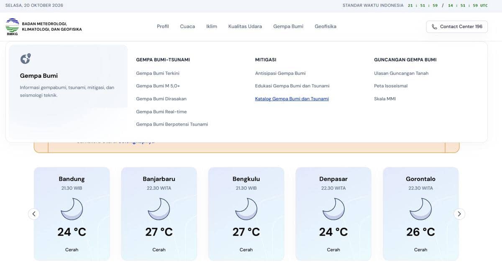Click the GUNCANGAN GEMPA BUMI column heading
This screenshot has height=270, width=502.
[405, 60]
